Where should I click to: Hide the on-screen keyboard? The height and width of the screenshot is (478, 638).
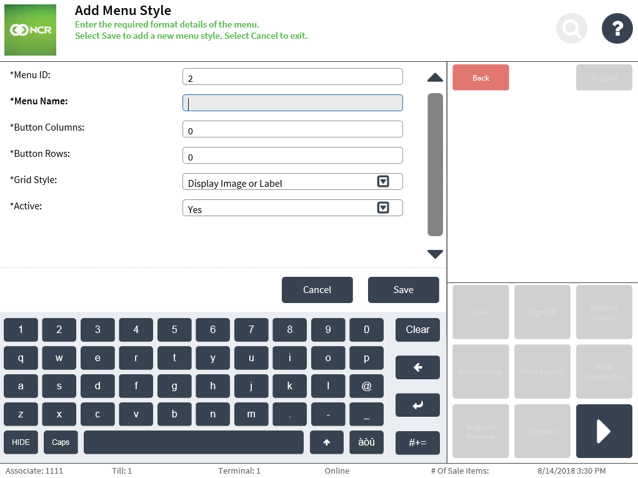[x=21, y=442]
